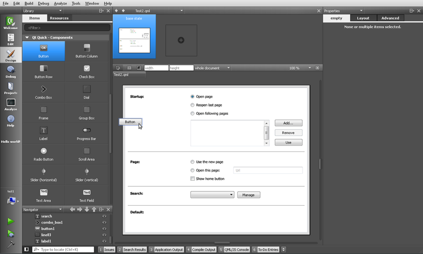Viewport: 423px width, 254px height.
Task: Click navigator move-left arrow
Action: coord(72,210)
